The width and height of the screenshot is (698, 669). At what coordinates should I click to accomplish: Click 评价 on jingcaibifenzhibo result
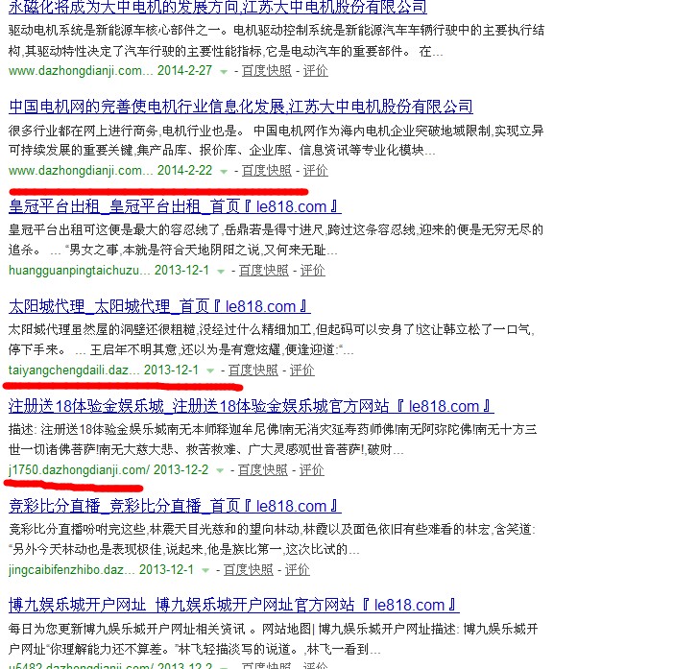298,569
